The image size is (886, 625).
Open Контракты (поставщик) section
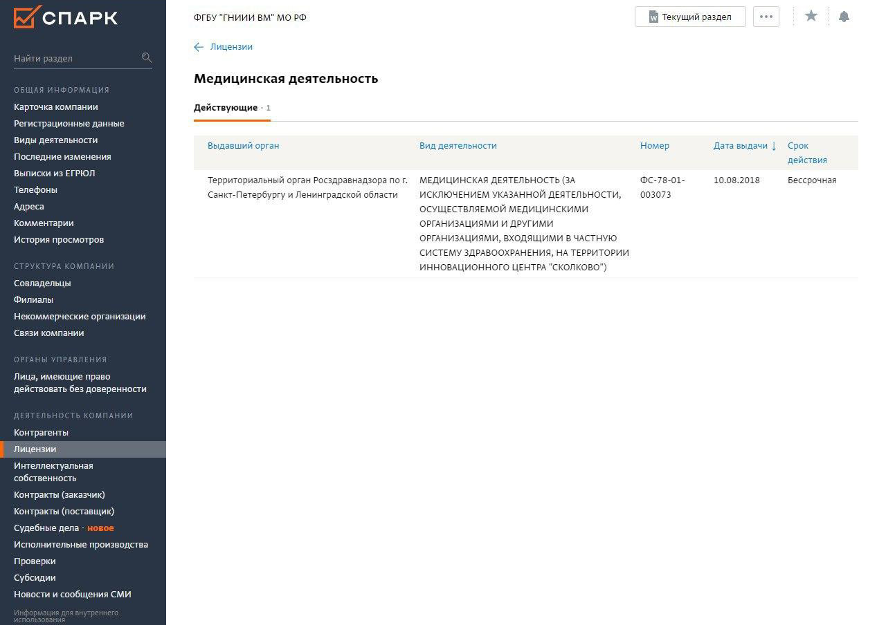pyautogui.click(x=64, y=512)
